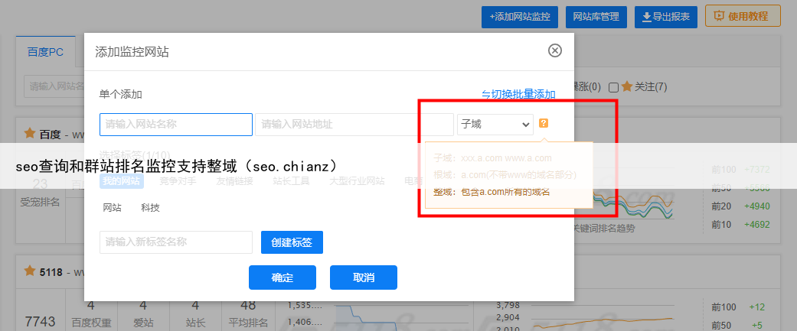Click the star icon beside 5118

[31, 271]
